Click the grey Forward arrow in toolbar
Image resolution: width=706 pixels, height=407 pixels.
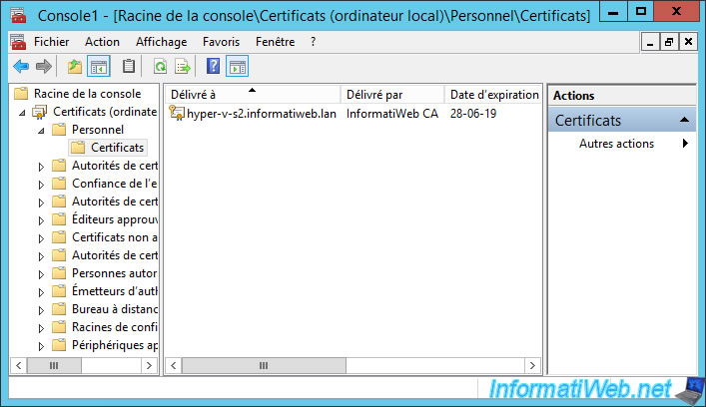44,67
